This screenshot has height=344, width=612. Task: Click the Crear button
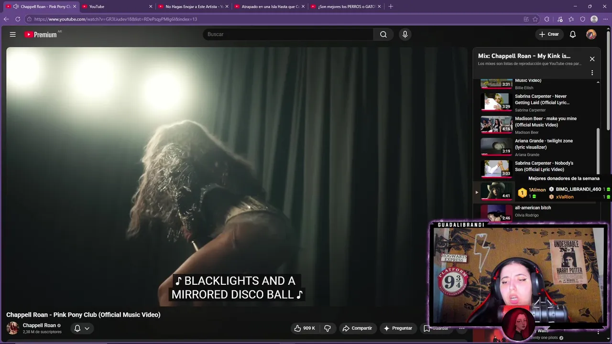coord(549,34)
